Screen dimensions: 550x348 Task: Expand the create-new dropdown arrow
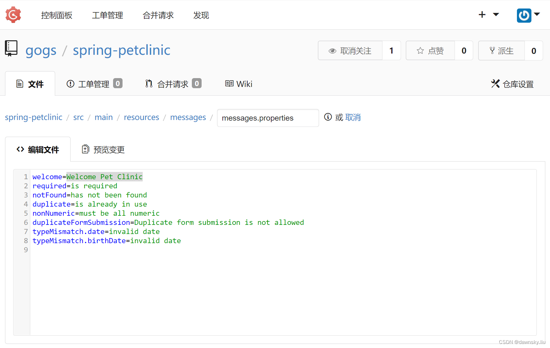pos(496,14)
